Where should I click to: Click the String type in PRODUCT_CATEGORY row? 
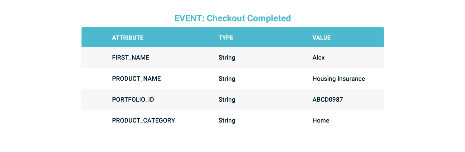point(227,120)
